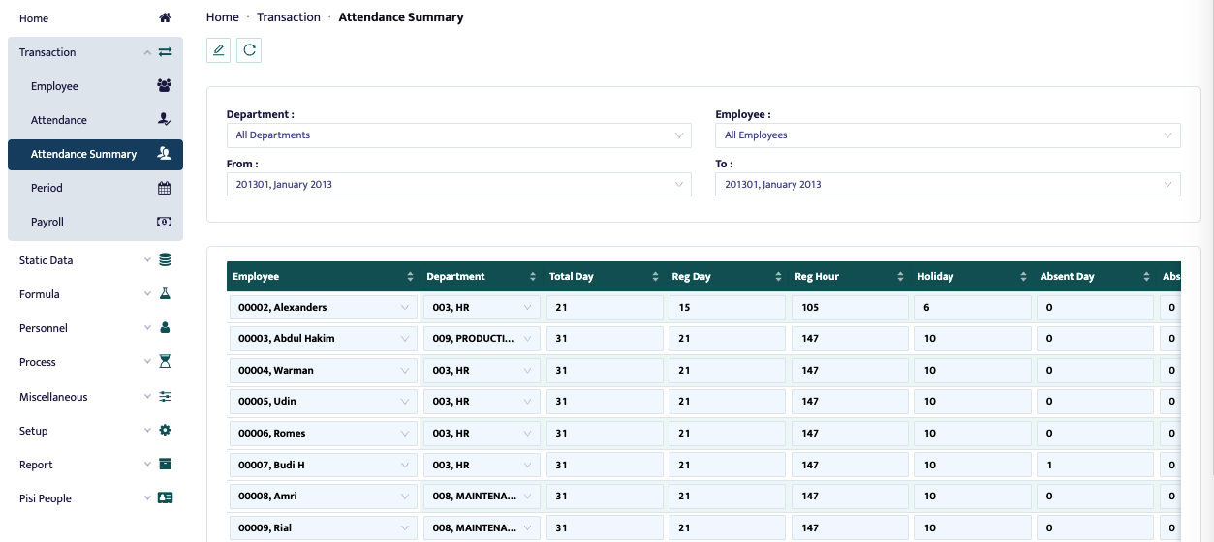Click the Payroll money icon

pyautogui.click(x=164, y=222)
